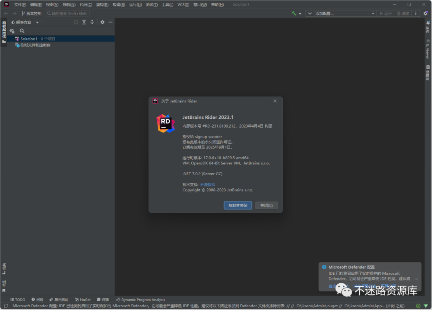This screenshot has width=432, height=310.
Task: Click the back navigation arrow
Action: [6, 13]
